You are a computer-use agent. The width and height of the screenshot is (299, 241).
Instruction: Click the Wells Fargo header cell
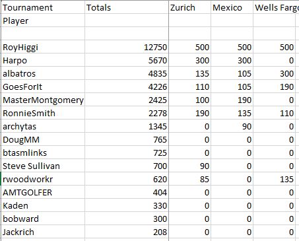[274, 7]
